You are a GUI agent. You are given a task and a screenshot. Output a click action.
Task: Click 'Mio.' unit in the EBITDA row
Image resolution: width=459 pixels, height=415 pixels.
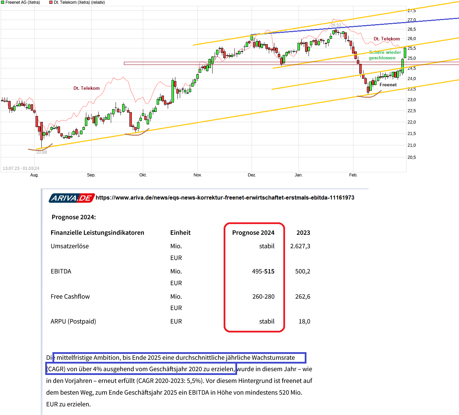pos(176,271)
